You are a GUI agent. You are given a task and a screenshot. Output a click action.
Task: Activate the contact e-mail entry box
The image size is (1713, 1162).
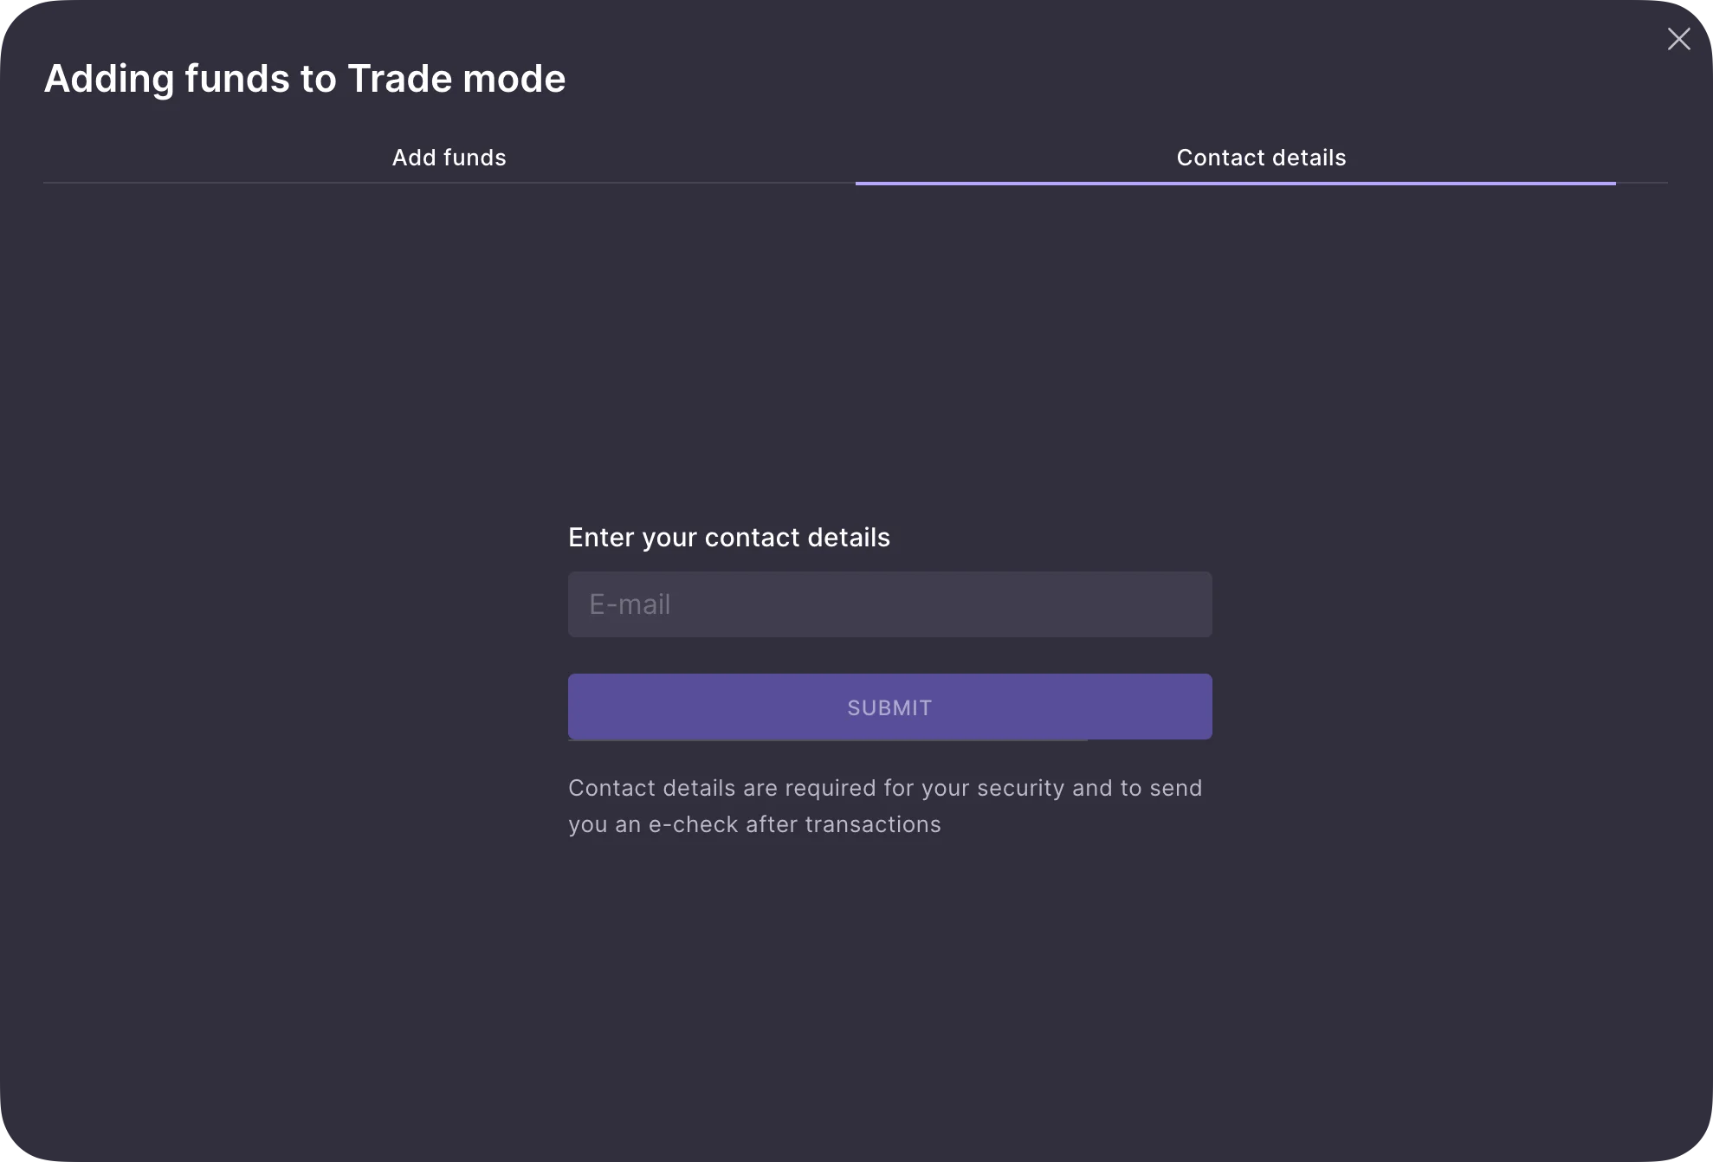pyautogui.click(x=889, y=604)
